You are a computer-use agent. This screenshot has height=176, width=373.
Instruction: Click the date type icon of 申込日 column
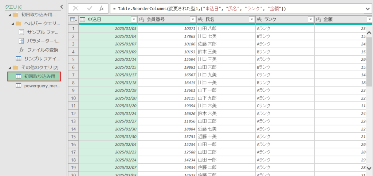pos(82,20)
